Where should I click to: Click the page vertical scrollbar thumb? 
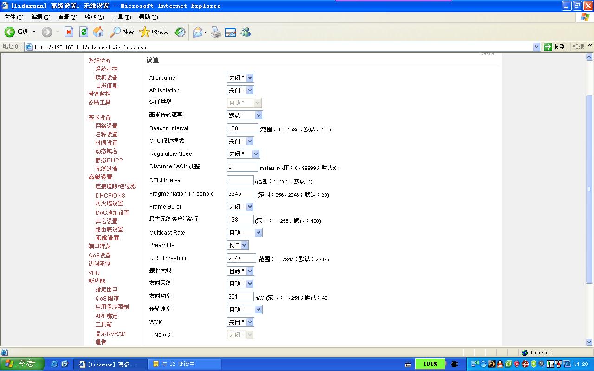(589, 189)
